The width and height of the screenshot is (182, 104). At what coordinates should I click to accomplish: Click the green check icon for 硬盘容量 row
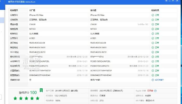(x=153, y=24)
